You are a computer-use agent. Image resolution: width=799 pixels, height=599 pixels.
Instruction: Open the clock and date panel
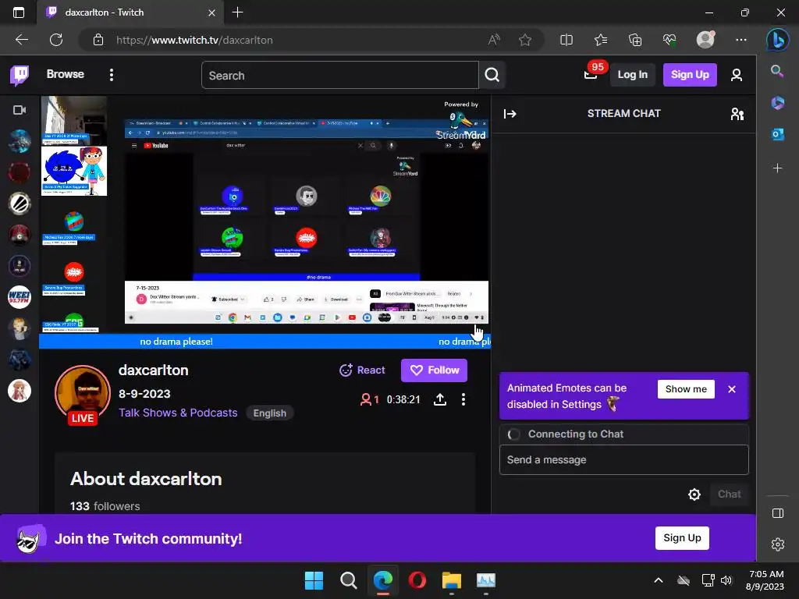click(x=765, y=580)
